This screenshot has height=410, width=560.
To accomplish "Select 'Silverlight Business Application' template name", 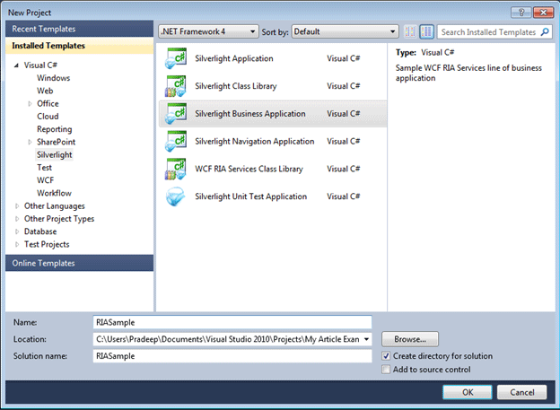I will pyautogui.click(x=250, y=114).
